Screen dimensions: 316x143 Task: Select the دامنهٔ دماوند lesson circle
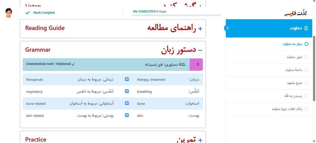click(x=306, y=70)
